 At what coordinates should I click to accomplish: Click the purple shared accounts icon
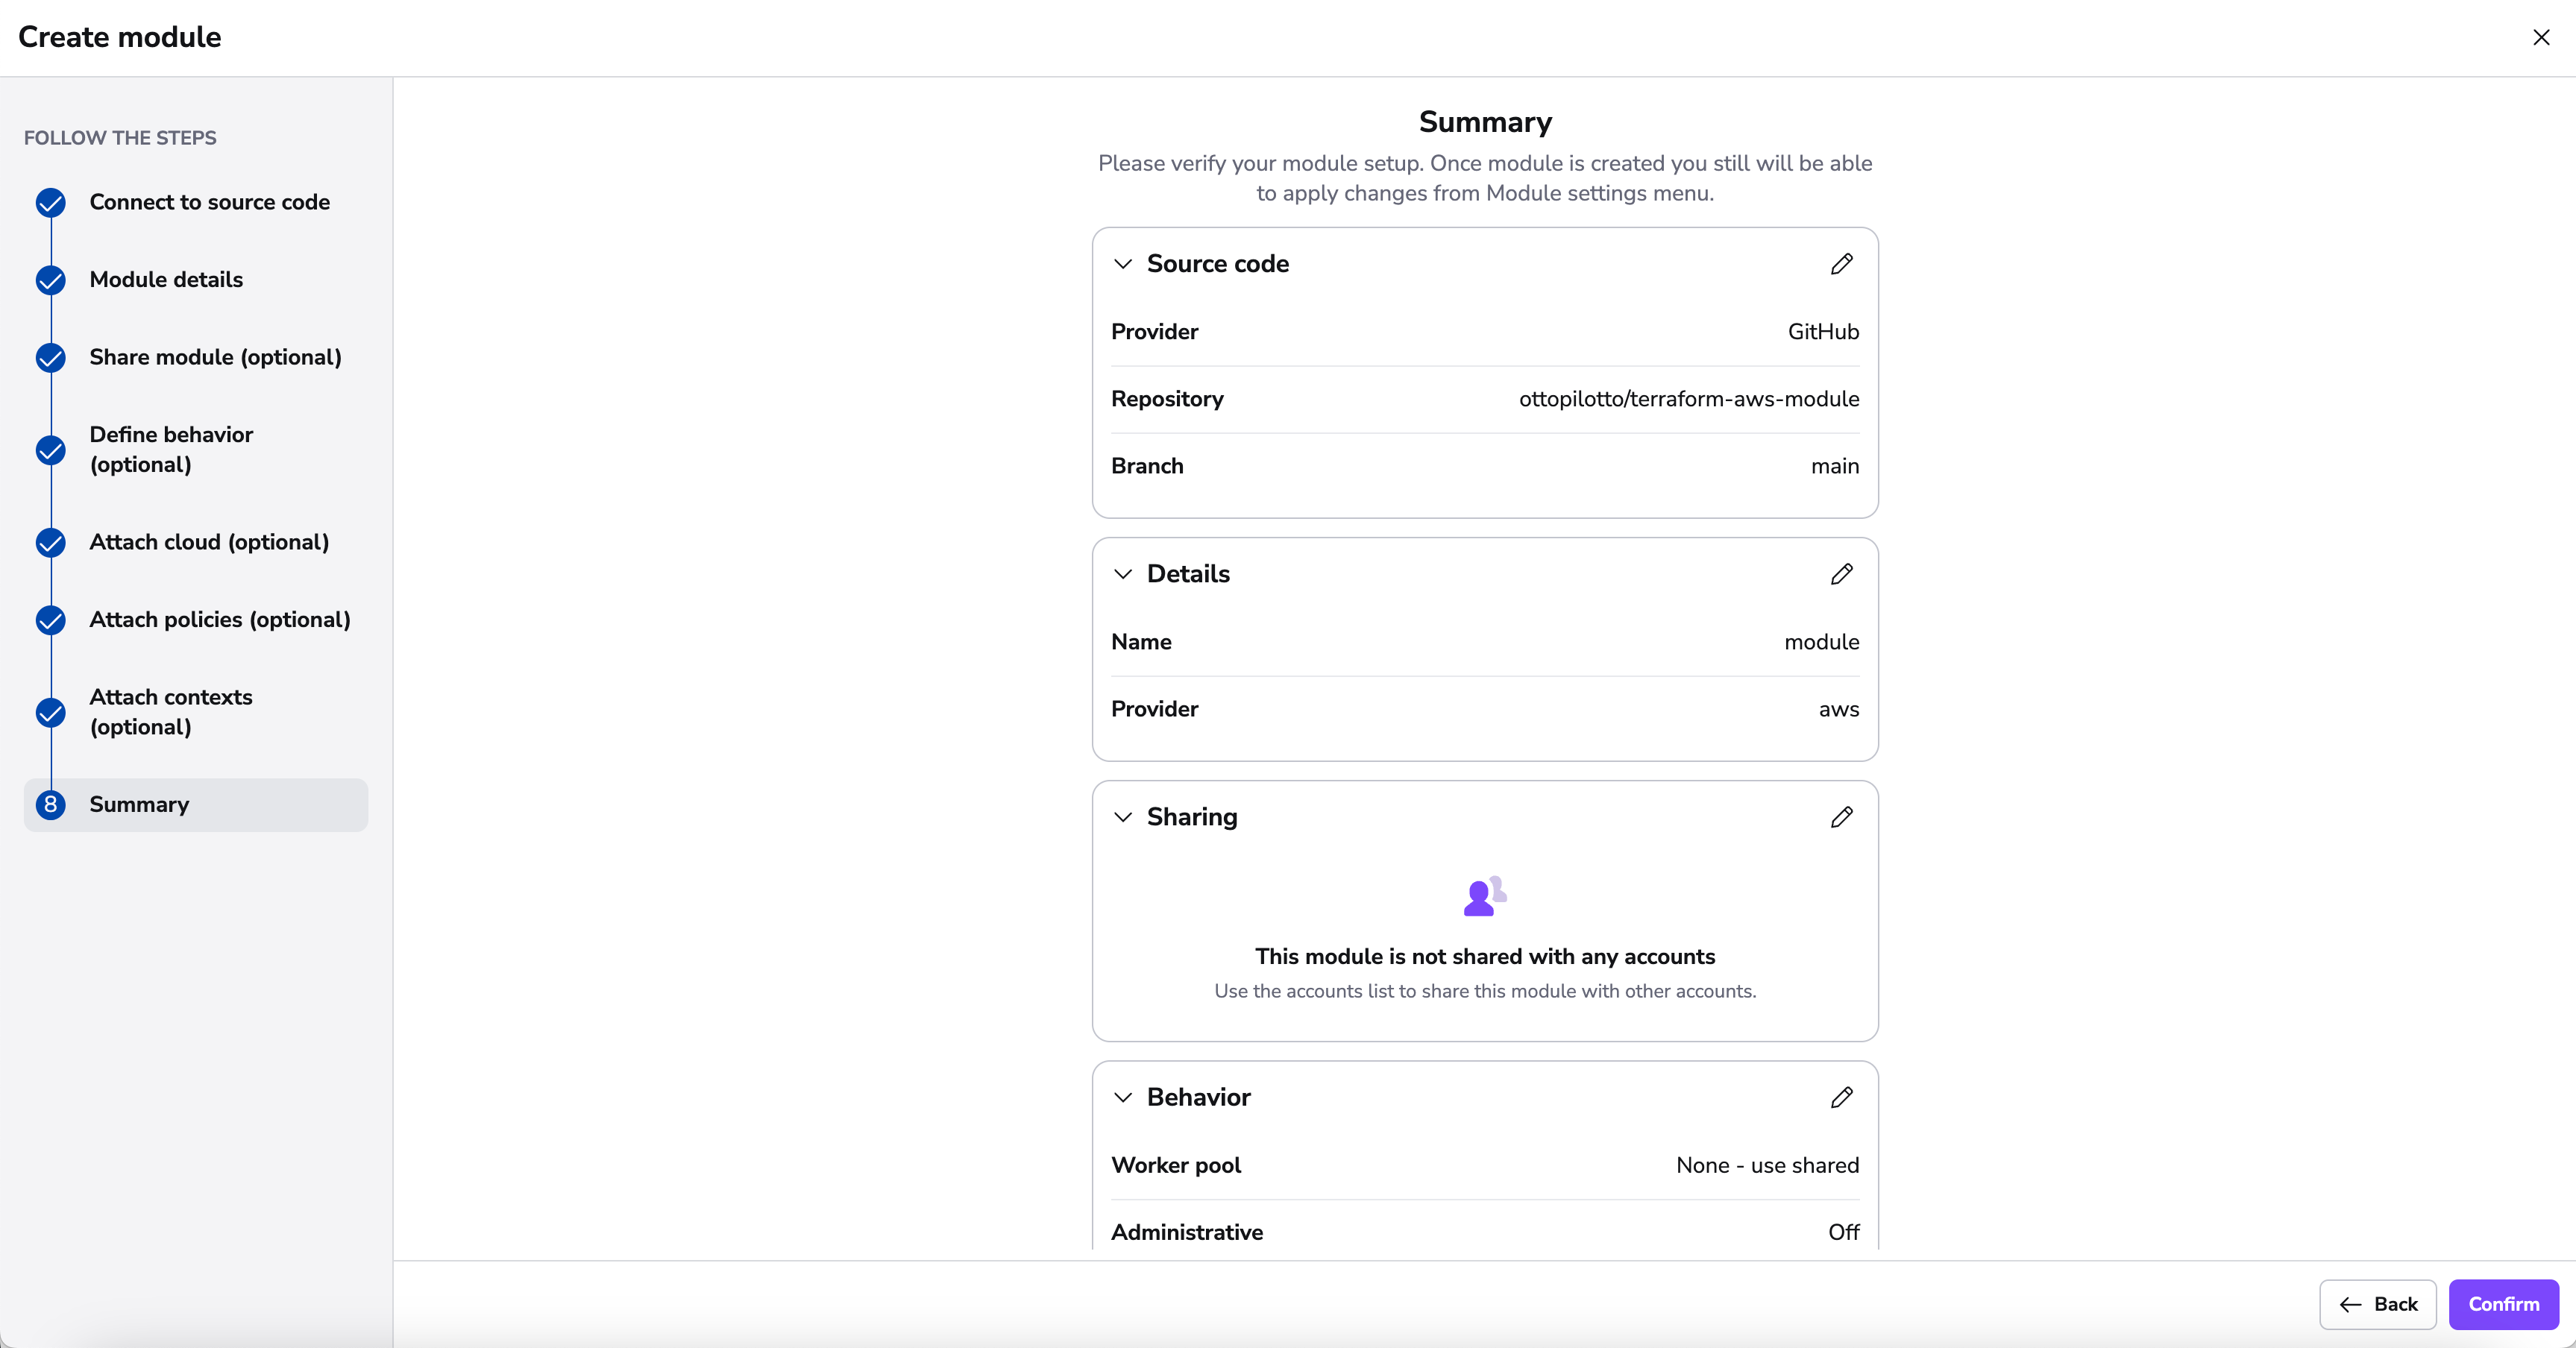pyautogui.click(x=1484, y=896)
